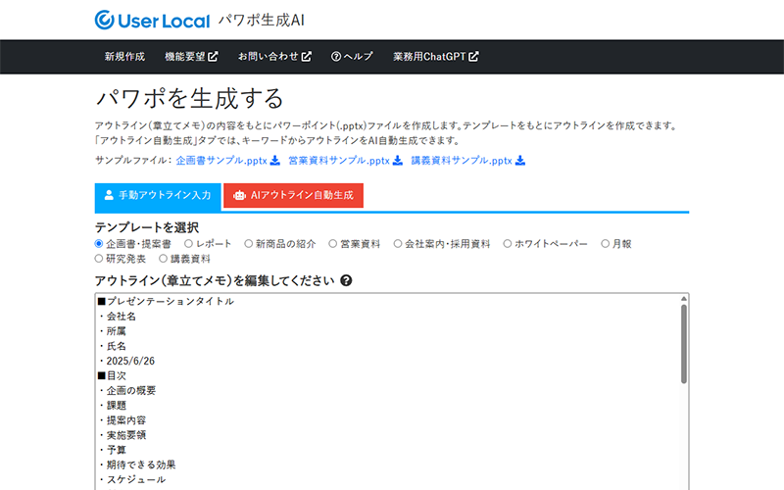Click the robot icon on AI outline tab
Screen dimensions: 784x490
tap(239, 195)
